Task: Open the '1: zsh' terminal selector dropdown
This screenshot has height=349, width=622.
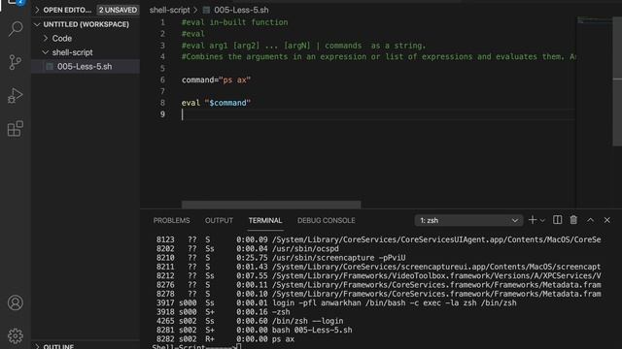Action: (x=468, y=220)
